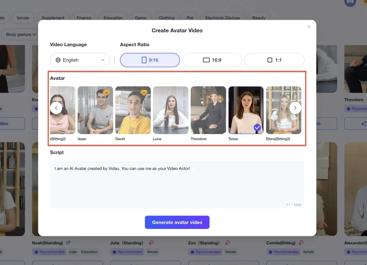Filter by the Game tag
The image size is (367, 265).
click(x=140, y=18)
